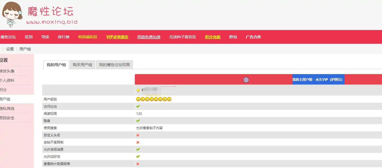This screenshot has width=382, height=168.
Task: Click 设置 in the breadcrumb
Action: (10, 49)
